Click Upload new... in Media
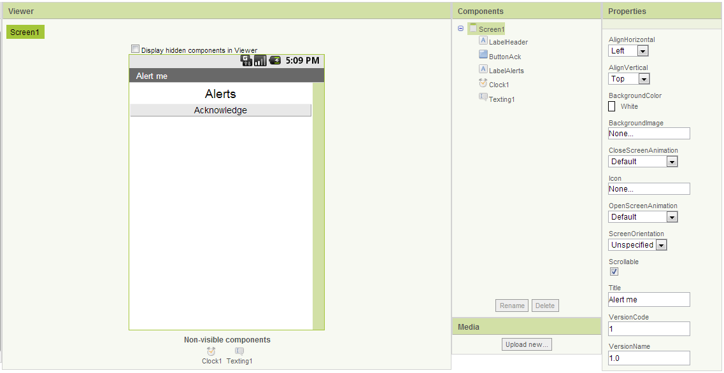 coord(527,344)
